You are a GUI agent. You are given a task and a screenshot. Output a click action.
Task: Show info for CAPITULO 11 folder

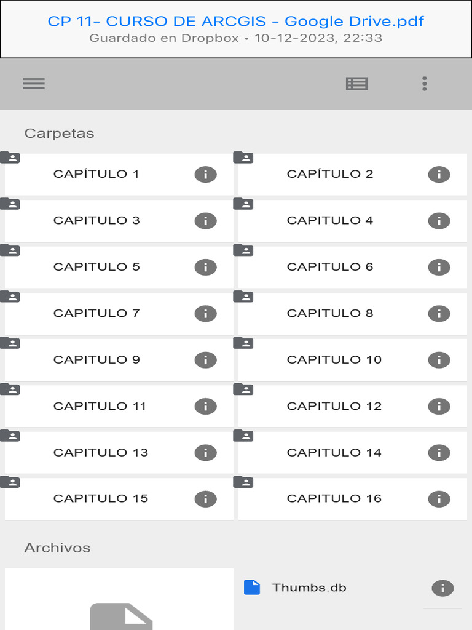tap(205, 406)
